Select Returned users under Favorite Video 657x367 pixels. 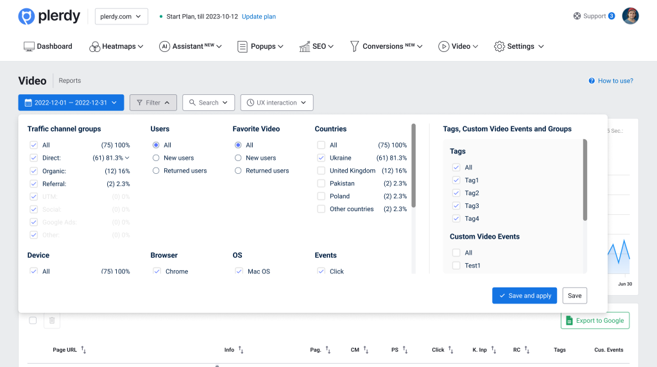[238, 171]
